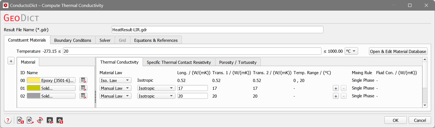Choose material 01 olive Solid button
The image size is (435, 128).
tap(51, 88)
